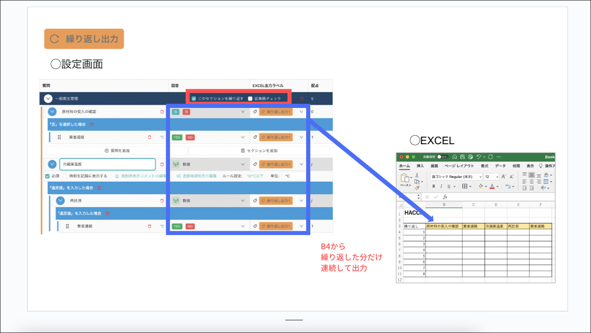The image size is (591, 333).
Task: Toggle Italic in Excel ribbon
Action: coord(441,186)
